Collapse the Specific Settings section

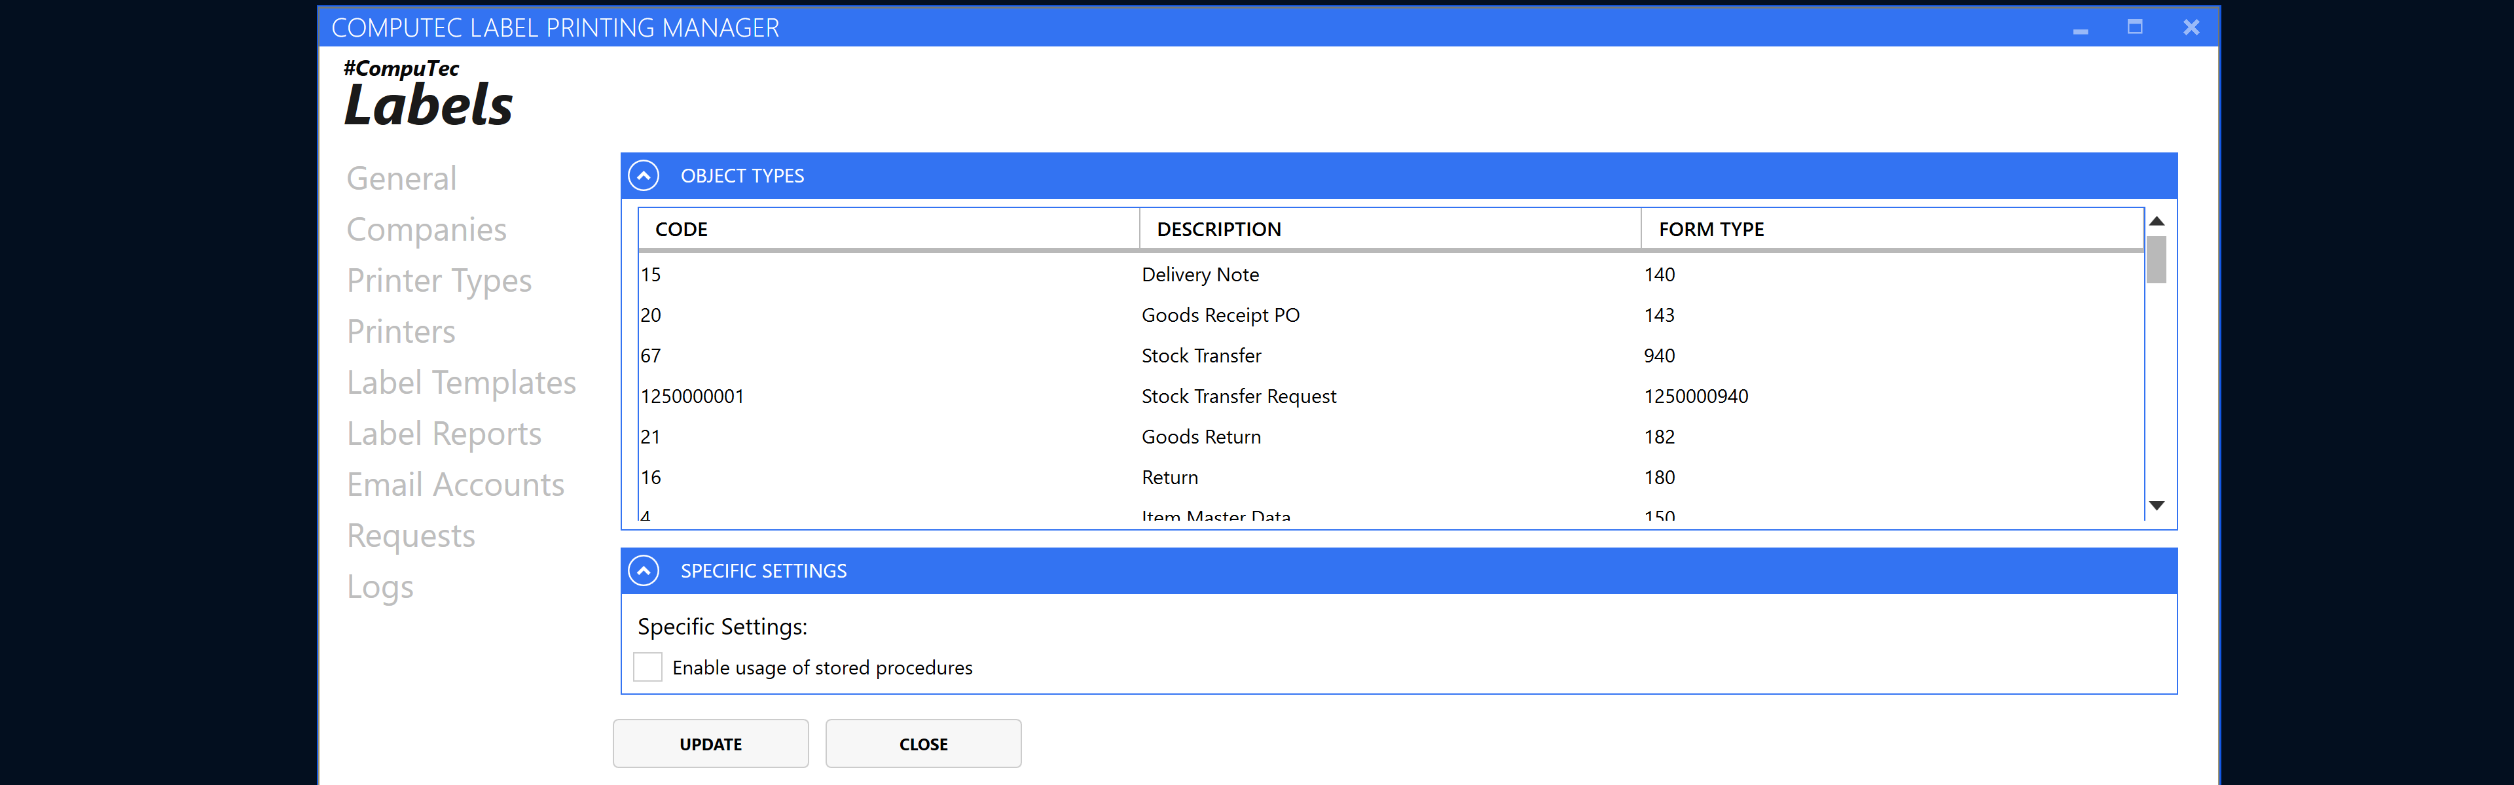(644, 570)
